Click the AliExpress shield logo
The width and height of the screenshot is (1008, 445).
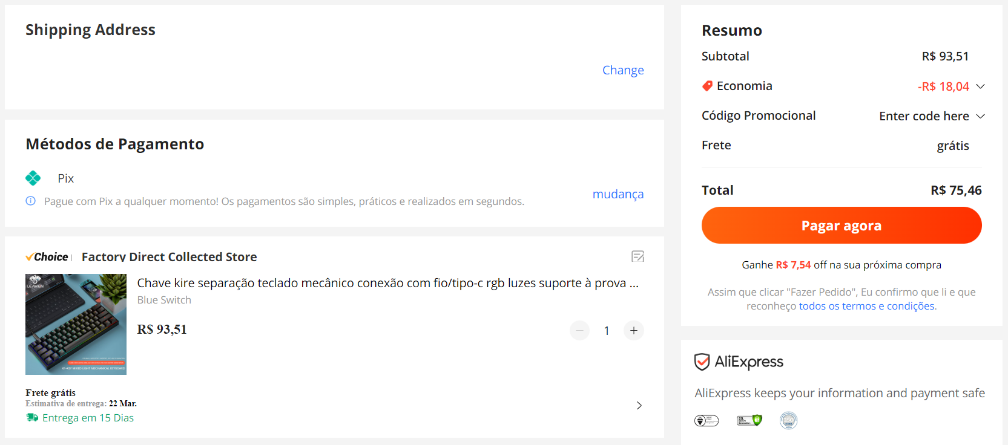pos(702,362)
